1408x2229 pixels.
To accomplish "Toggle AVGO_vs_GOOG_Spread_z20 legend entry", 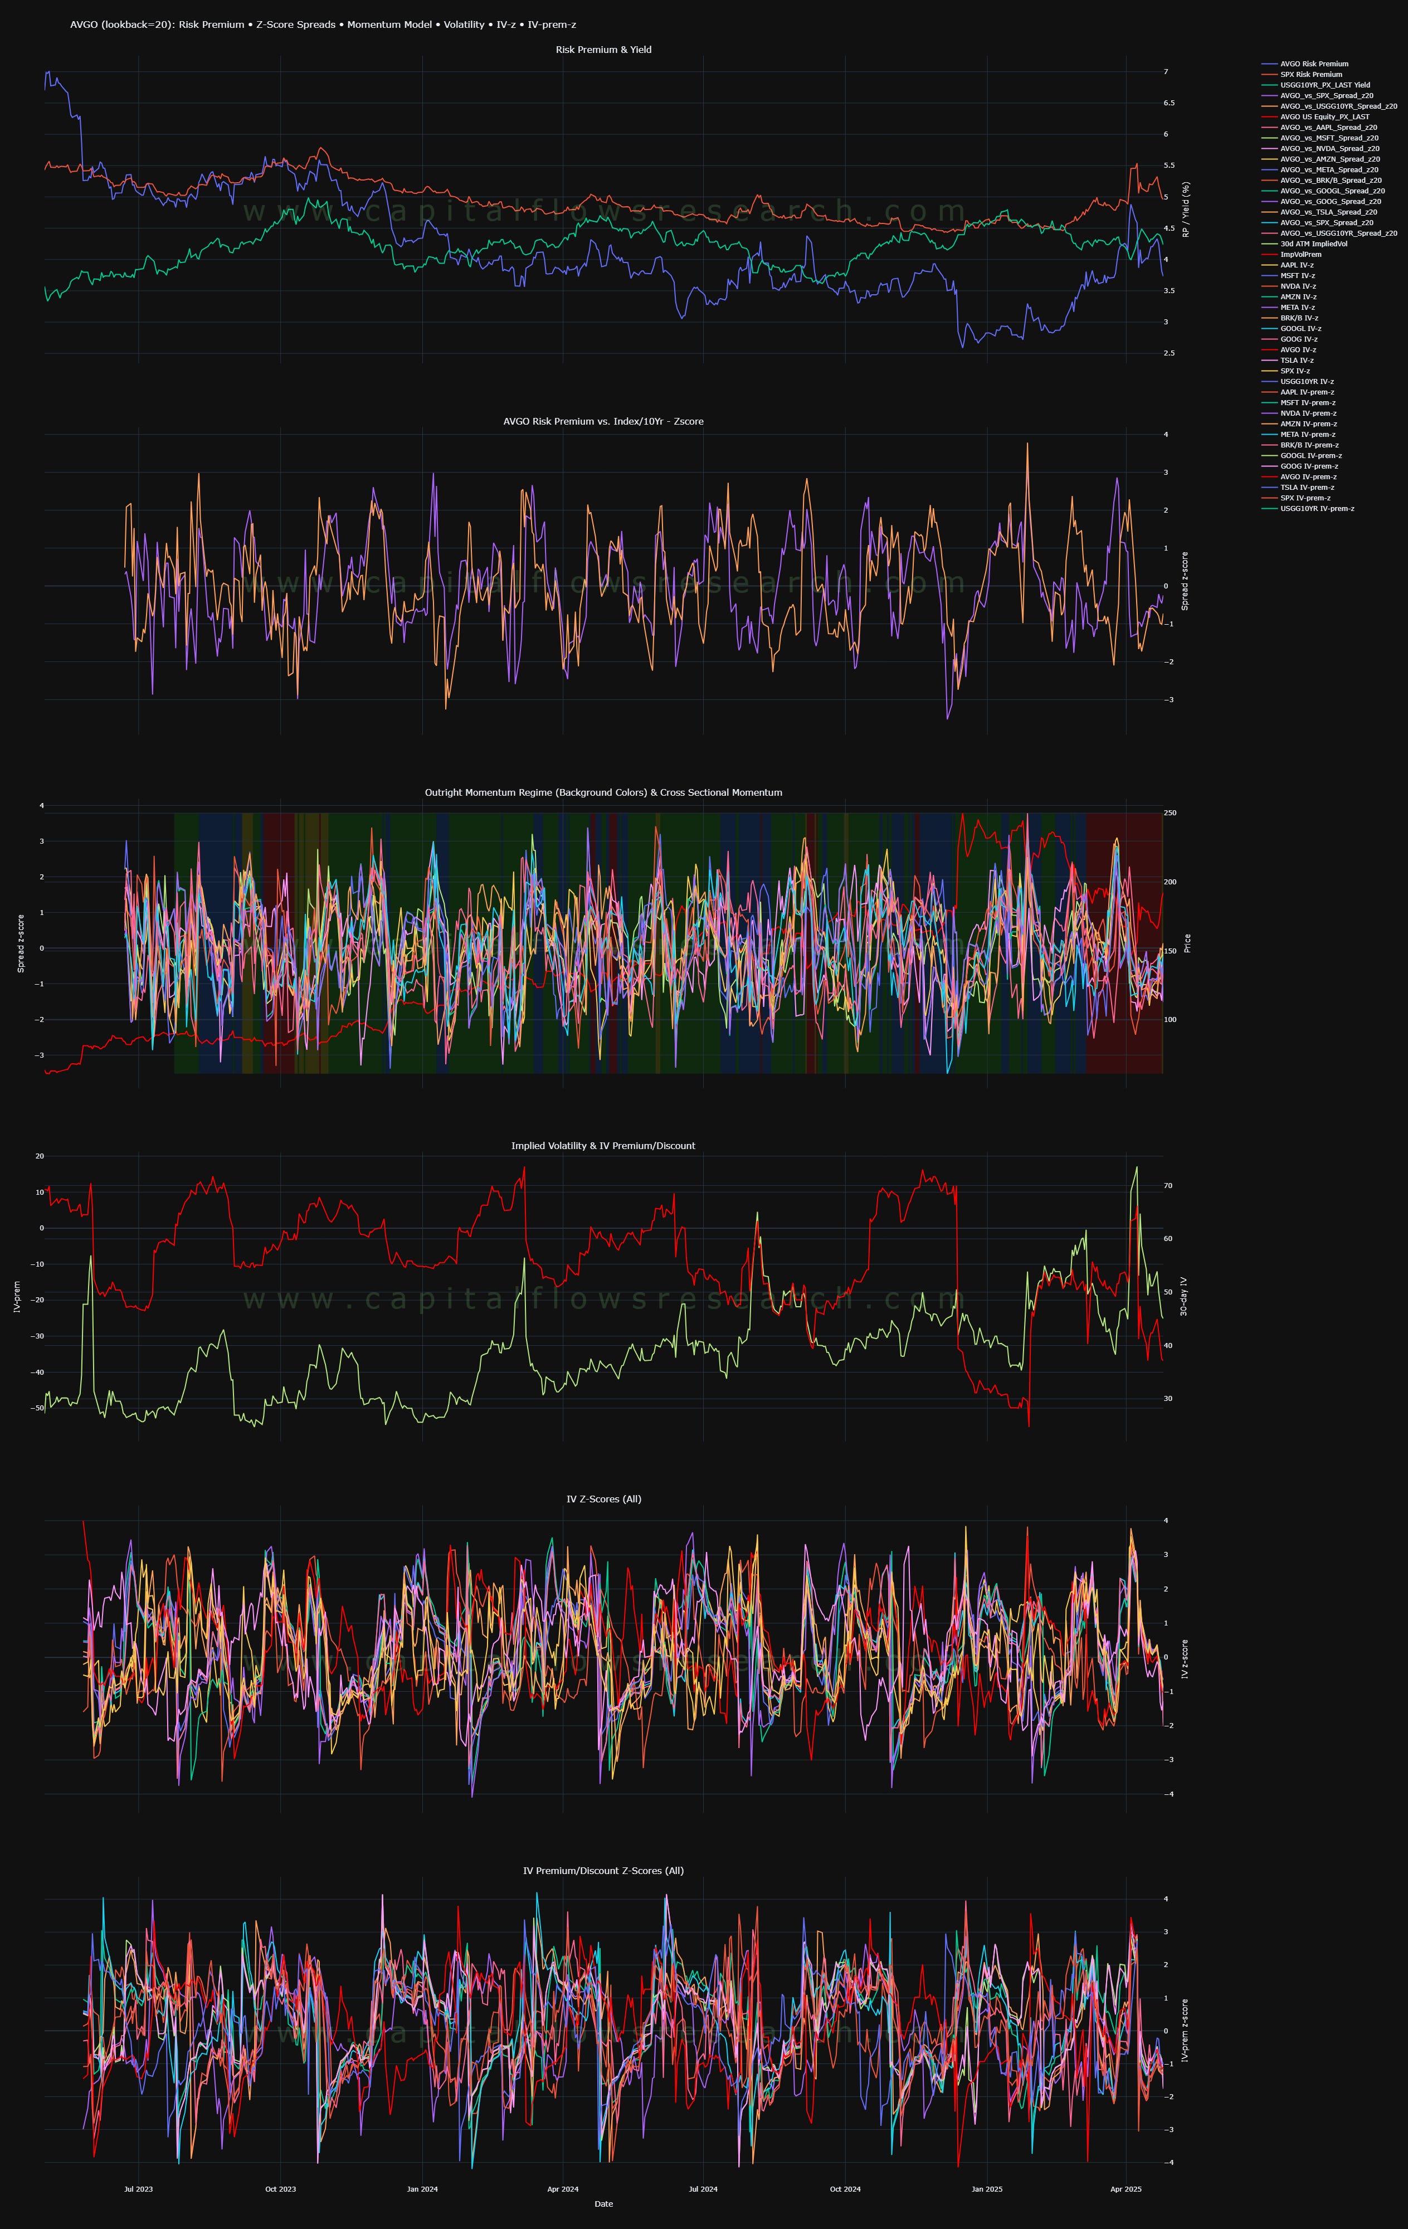I will click(x=1321, y=201).
